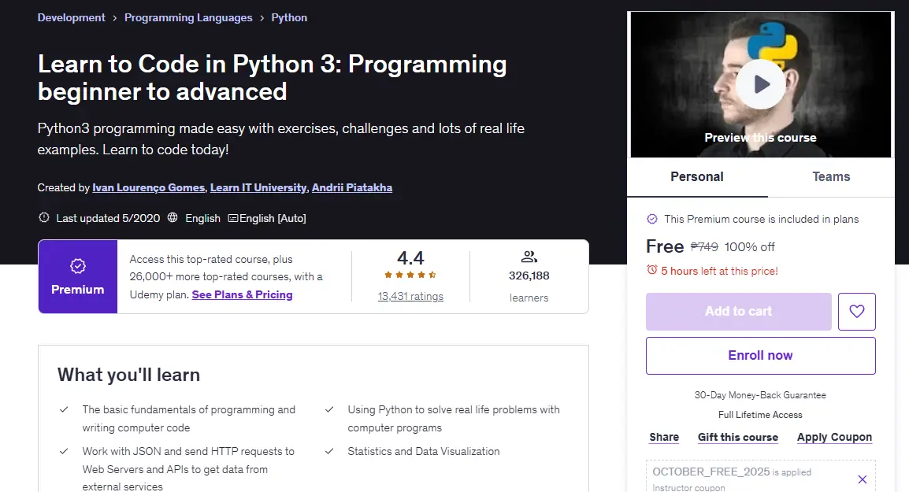Screen dimensions: 909x492
Task: Click the 5 hours left at this price text
Action: pos(719,271)
